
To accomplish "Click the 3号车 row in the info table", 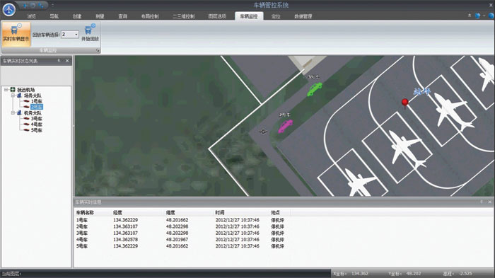I will tap(182, 233).
